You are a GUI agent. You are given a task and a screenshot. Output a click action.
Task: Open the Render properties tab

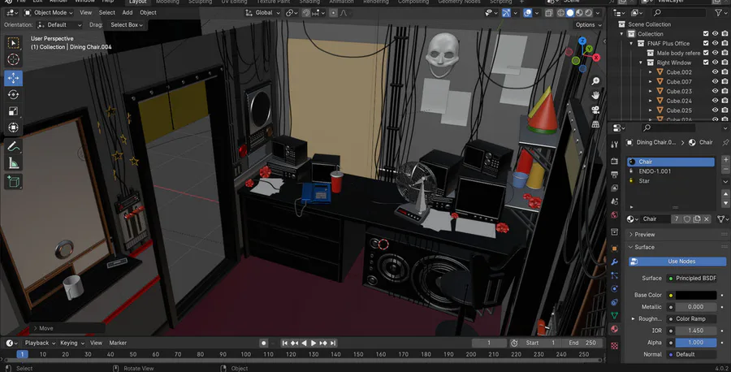pyautogui.click(x=615, y=161)
